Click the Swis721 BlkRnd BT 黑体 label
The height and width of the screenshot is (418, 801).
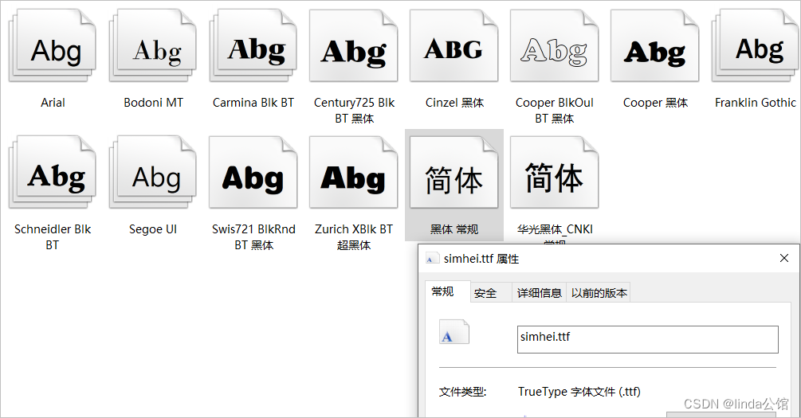(x=254, y=236)
